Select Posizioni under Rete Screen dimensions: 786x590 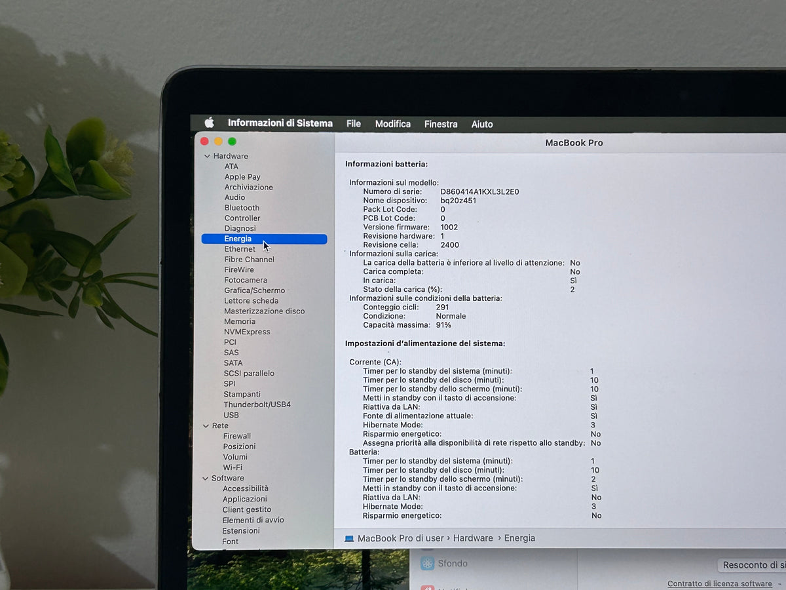tap(239, 446)
